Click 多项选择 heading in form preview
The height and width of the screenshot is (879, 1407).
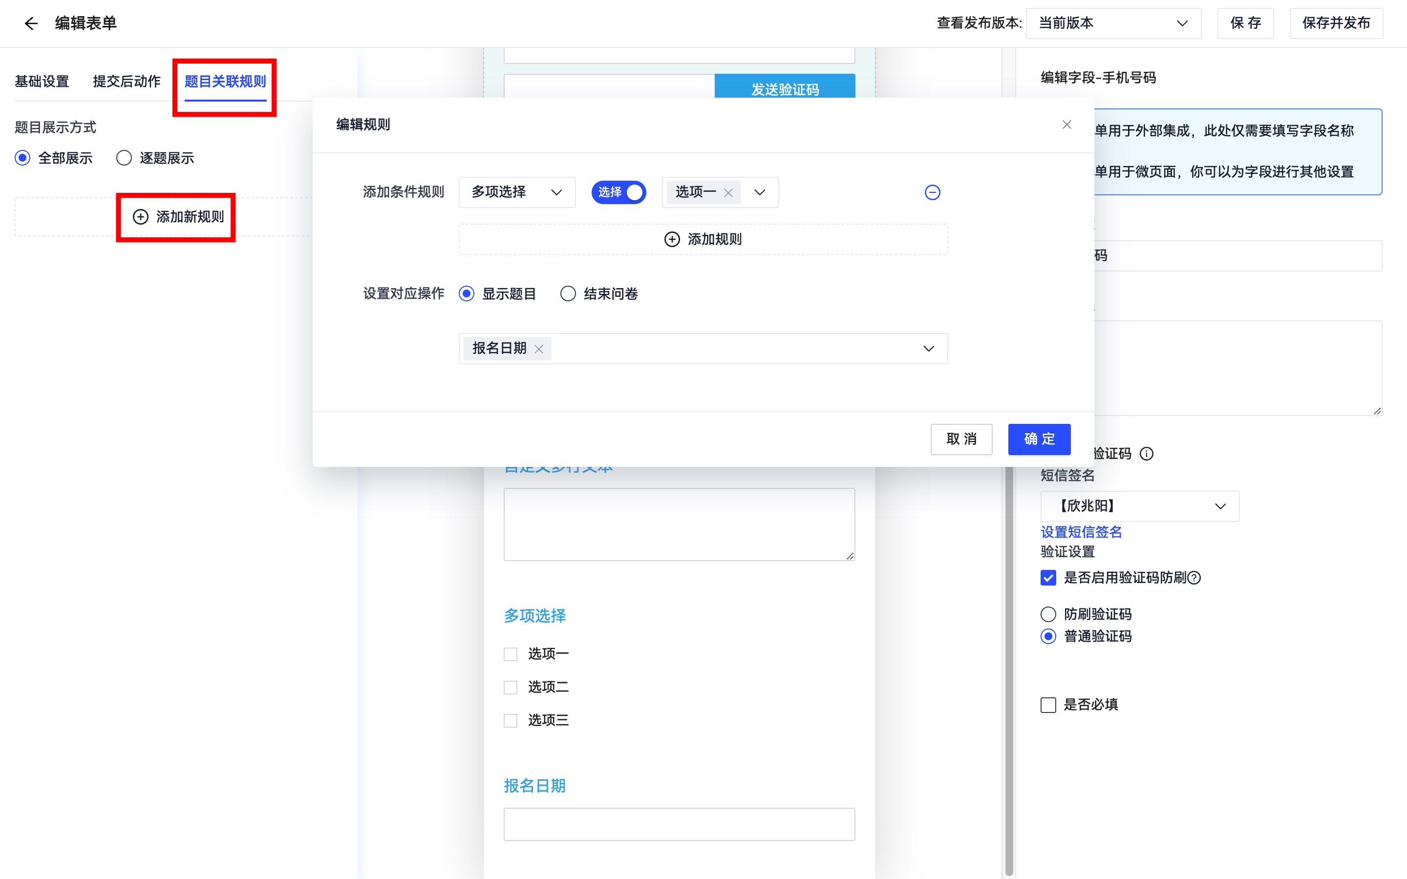coord(535,616)
